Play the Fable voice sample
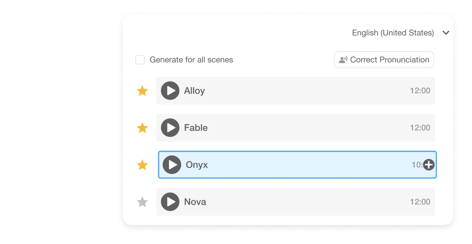472x244 pixels. [x=170, y=128]
